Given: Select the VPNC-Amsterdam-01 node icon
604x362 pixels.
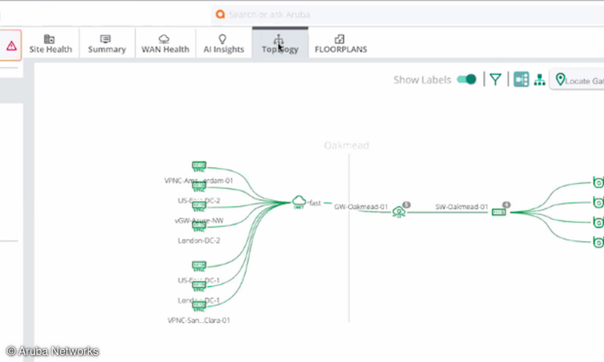Looking at the screenshot, I should 199,166.
